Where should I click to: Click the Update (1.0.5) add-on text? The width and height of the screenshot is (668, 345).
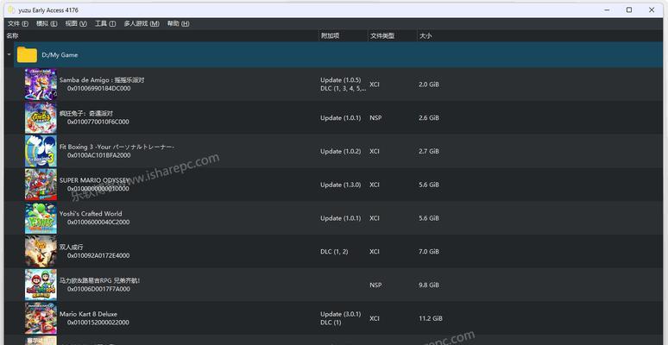pyautogui.click(x=340, y=80)
